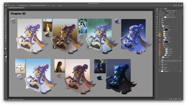
Task: Select the Zoom tool in toolbox
Action: point(5,50)
